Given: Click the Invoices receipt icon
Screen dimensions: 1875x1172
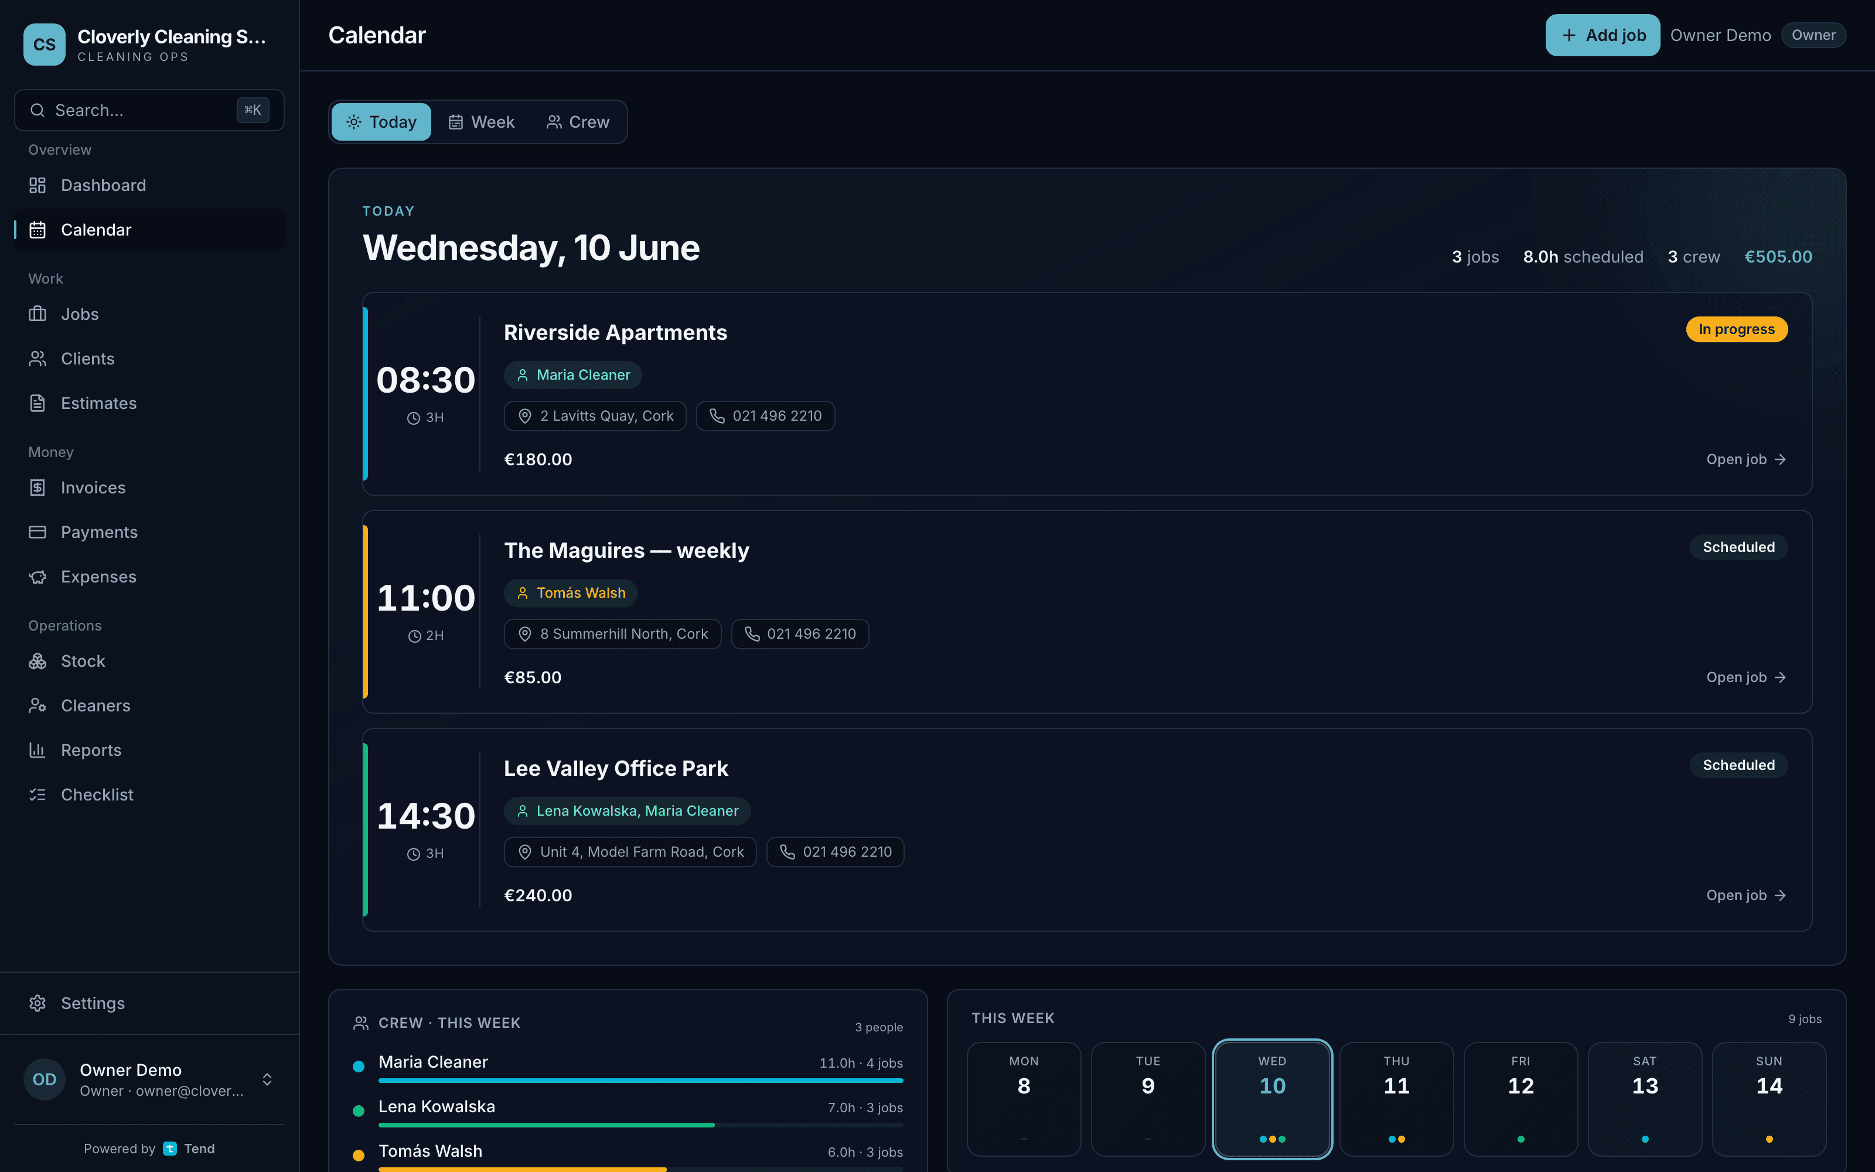Looking at the screenshot, I should click(37, 488).
